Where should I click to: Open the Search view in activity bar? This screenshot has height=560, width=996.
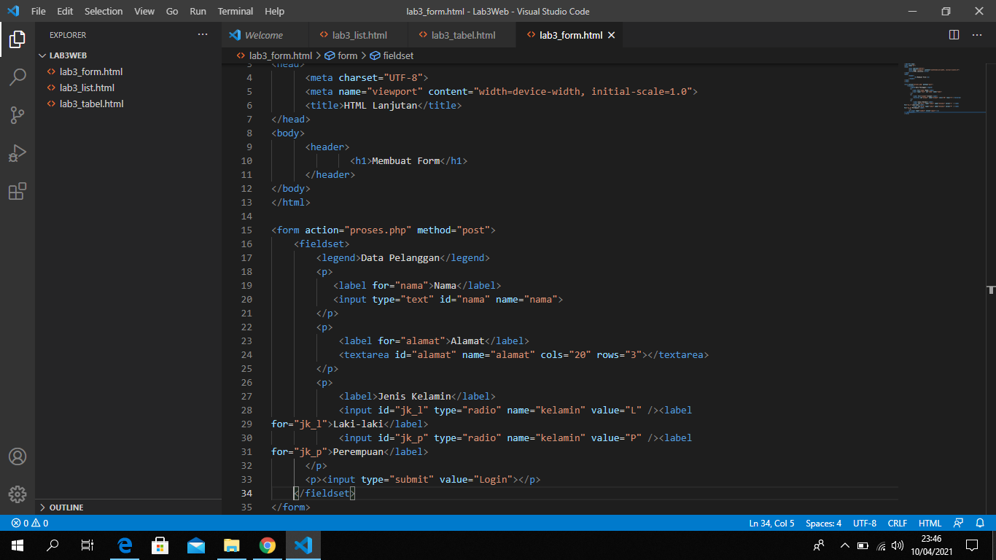click(x=17, y=77)
